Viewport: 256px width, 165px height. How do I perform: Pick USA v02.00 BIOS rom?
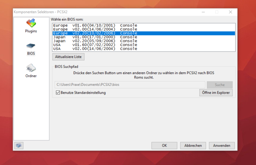(144, 49)
